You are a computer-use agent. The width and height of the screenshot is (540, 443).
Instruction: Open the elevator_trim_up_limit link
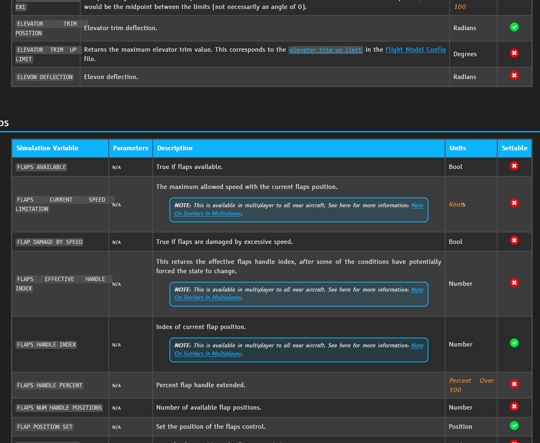pos(325,50)
